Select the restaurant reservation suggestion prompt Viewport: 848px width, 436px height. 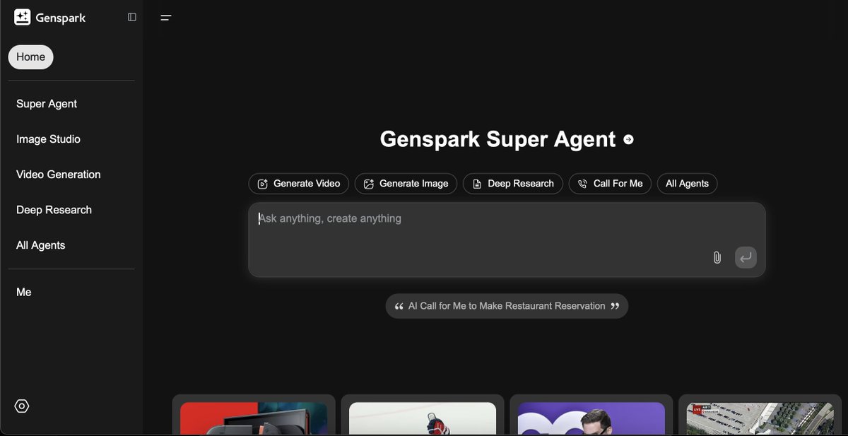tap(507, 306)
